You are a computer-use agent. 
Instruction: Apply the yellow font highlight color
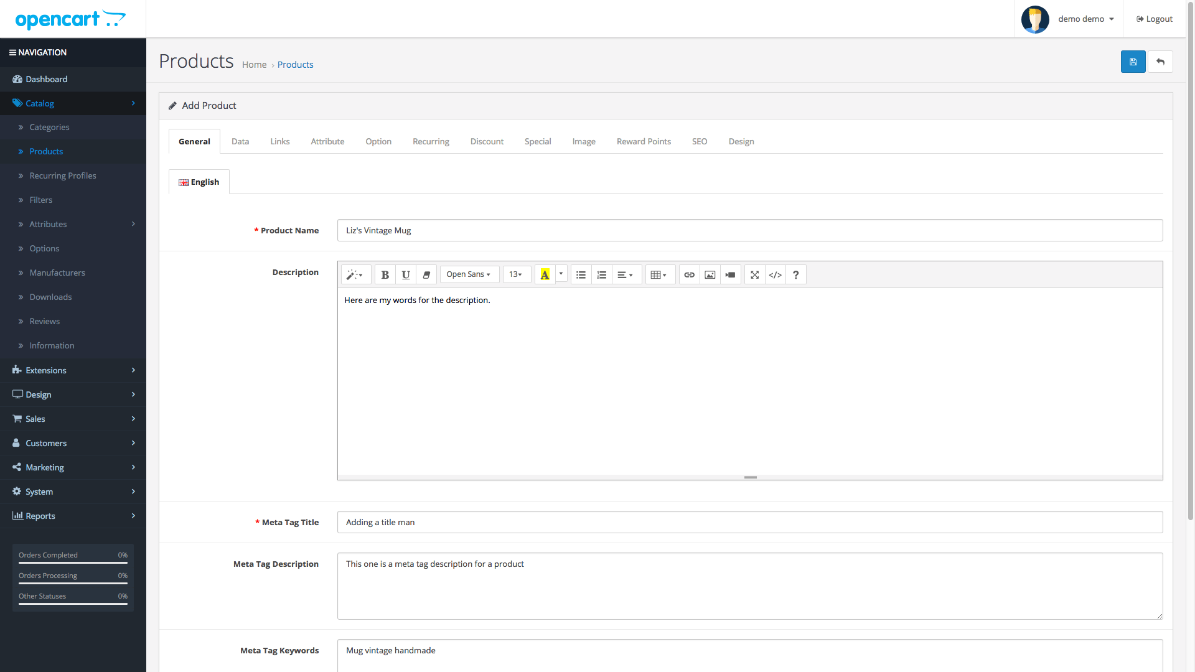pos(545,274)
